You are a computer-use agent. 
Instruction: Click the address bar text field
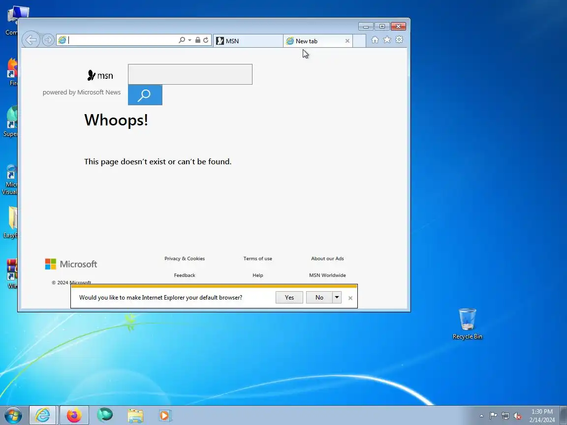pyautogui.click(x=122, y=40)
